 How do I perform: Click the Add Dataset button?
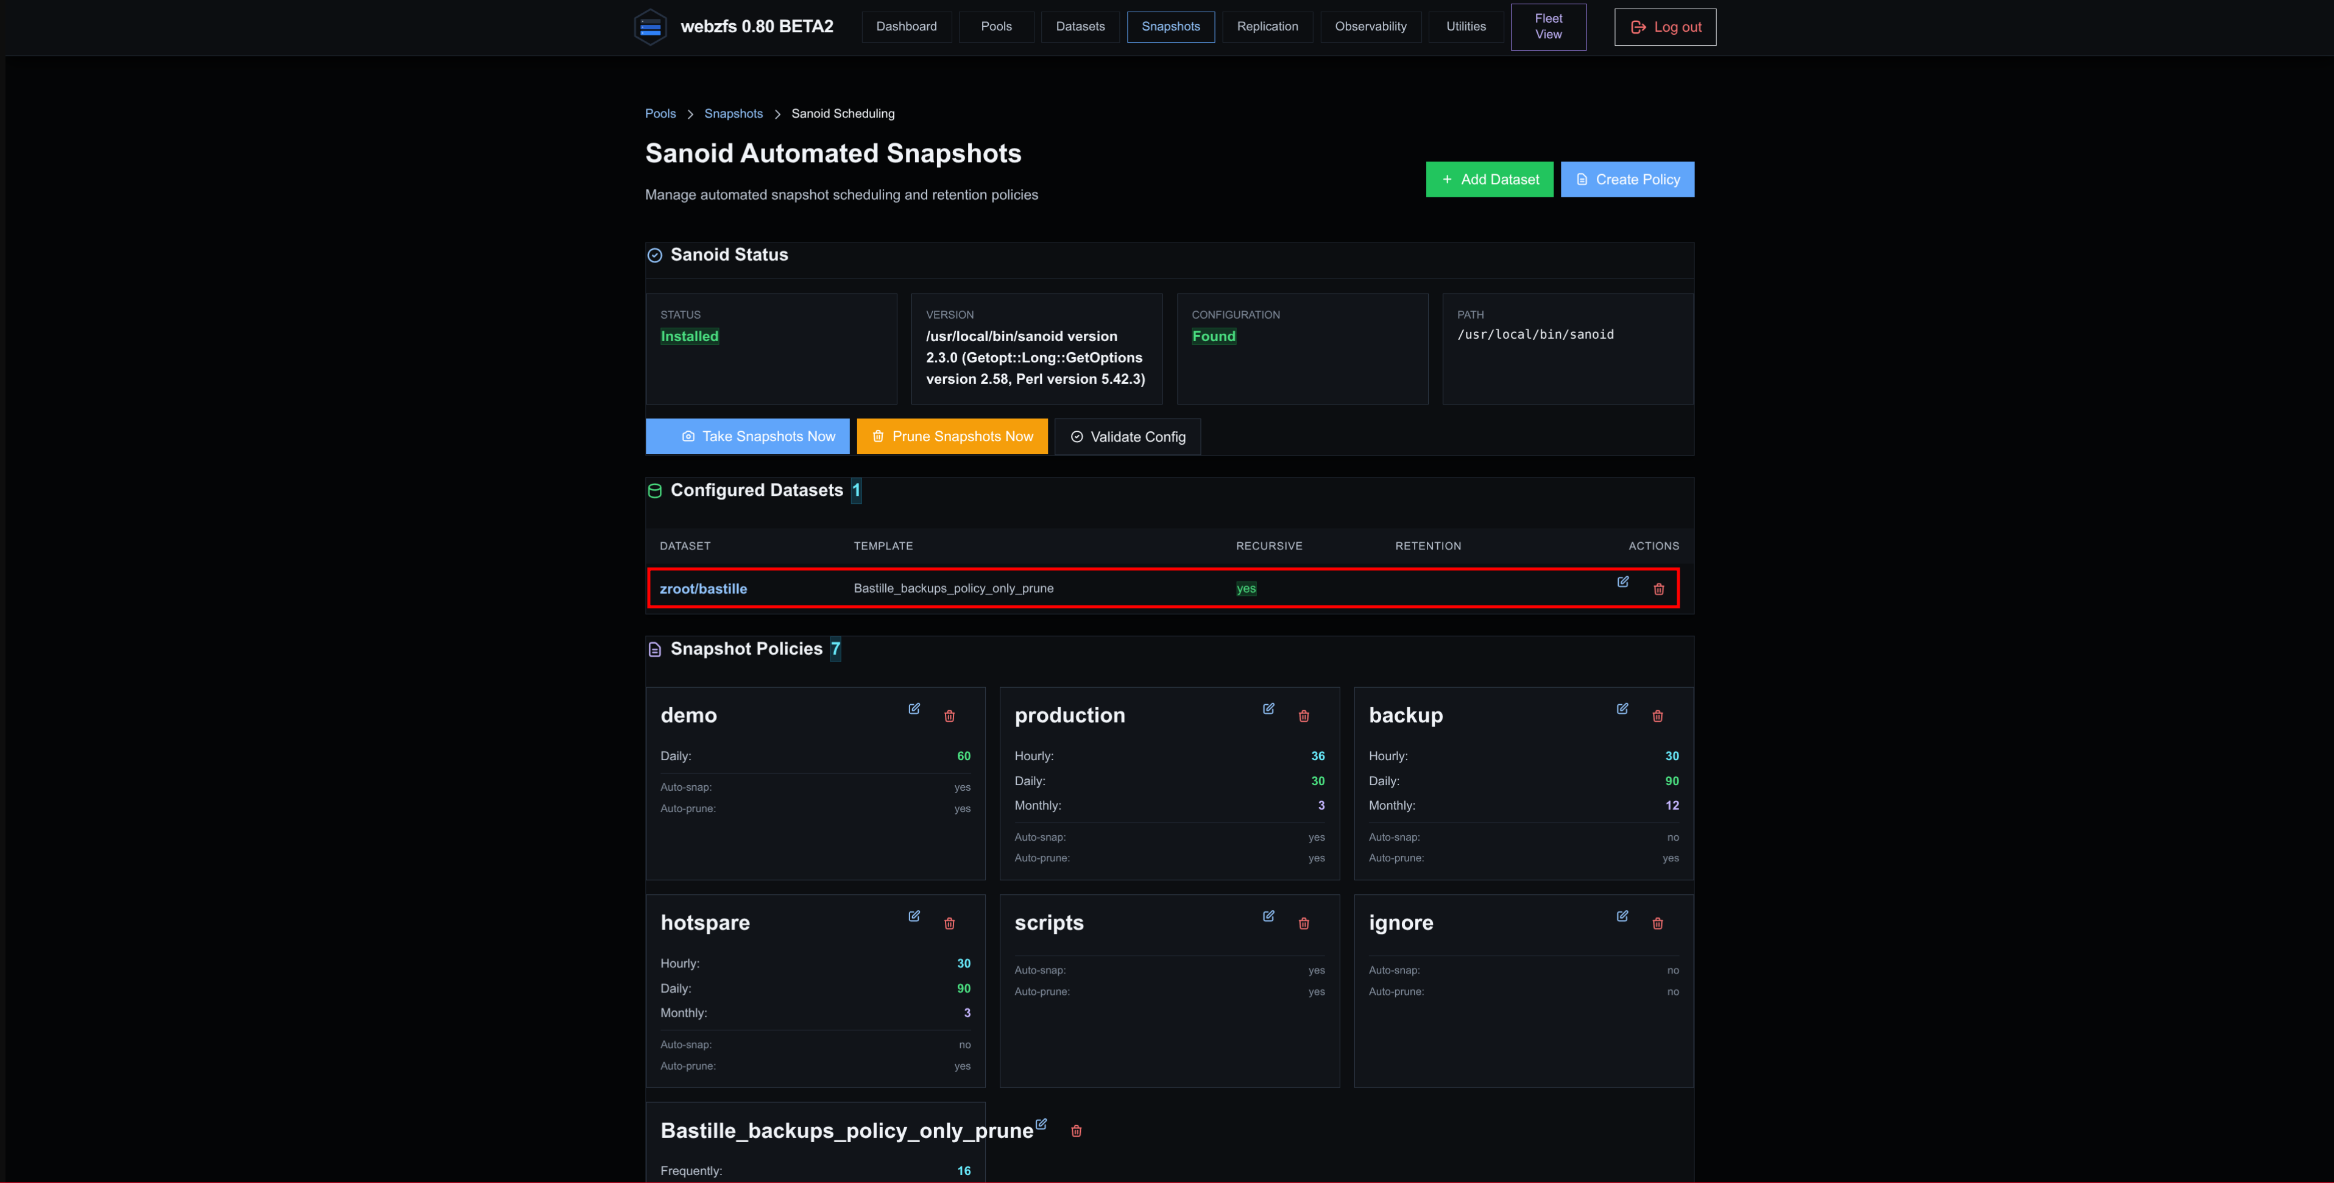point(1490,179)
